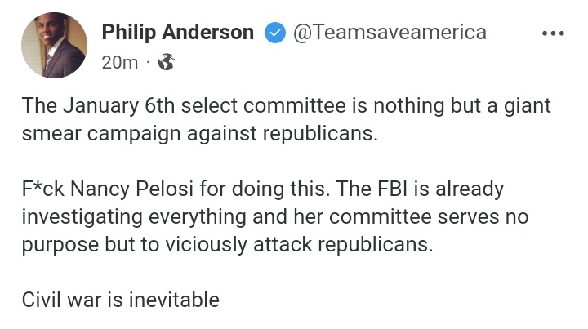Click the 20m post timestamp
The image size is (588, 329).
click(119, 62)
